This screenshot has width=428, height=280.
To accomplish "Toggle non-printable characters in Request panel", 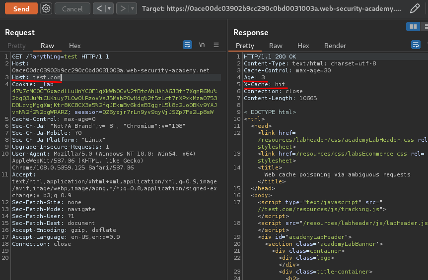I will [202, 45].
